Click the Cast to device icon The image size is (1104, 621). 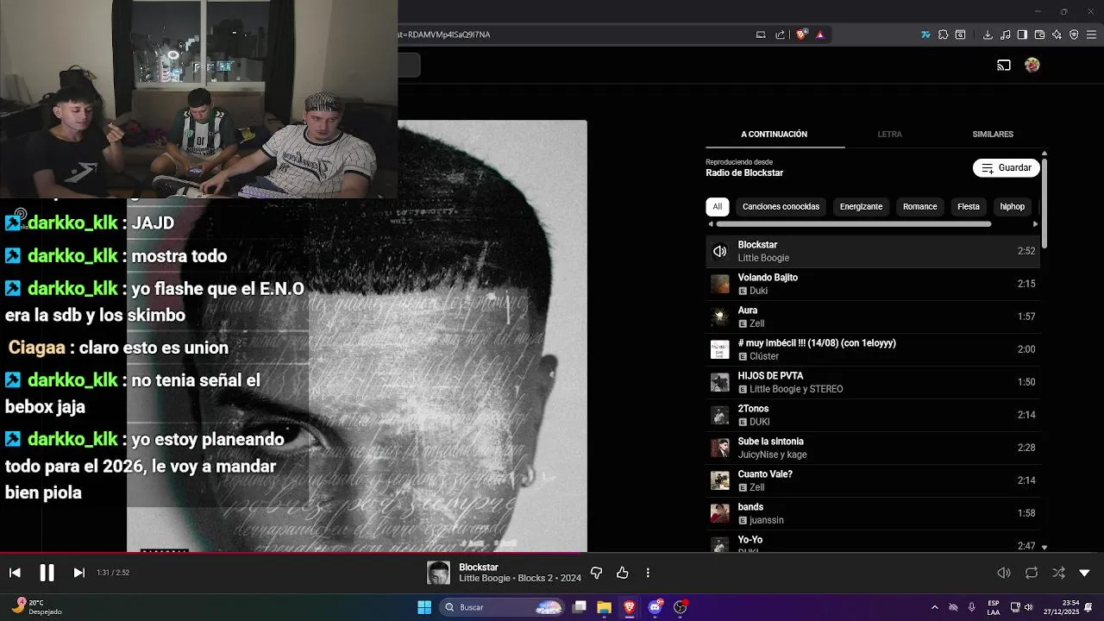[x=1004, y=66]
